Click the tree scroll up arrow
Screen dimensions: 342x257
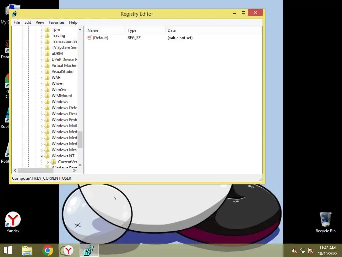click(80, 29)
